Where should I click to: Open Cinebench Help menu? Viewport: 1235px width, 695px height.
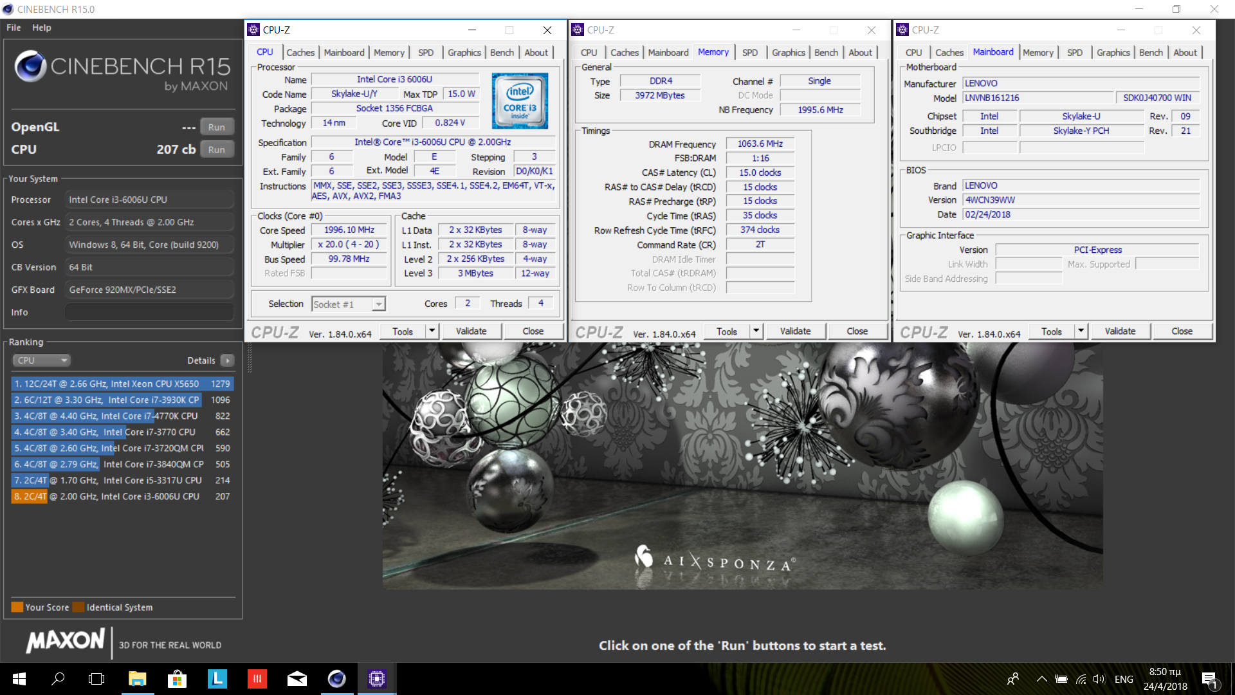pos(42,28)
